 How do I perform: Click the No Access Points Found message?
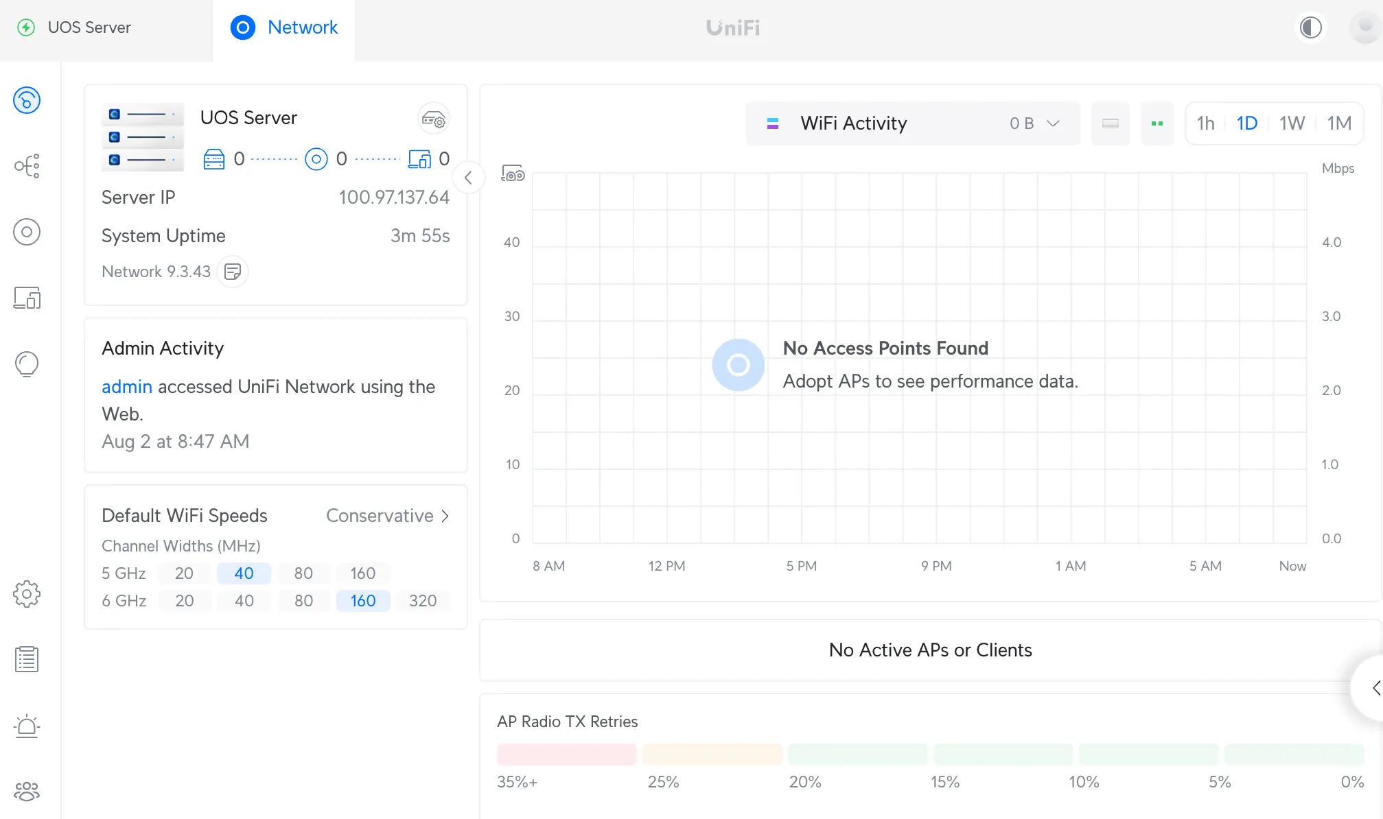[x=885, y=348]
